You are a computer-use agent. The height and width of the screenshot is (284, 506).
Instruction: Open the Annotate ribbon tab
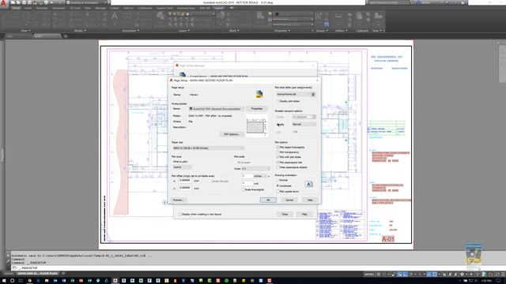point(42,8)
